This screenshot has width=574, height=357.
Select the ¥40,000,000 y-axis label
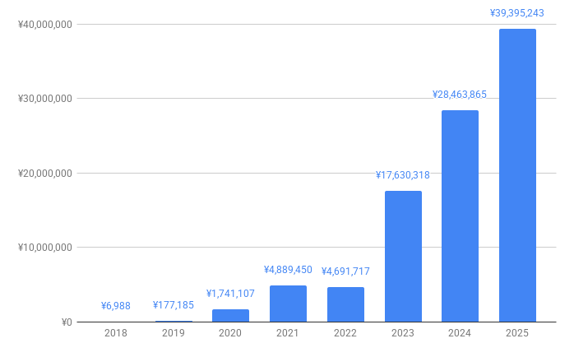coord(45,25)
